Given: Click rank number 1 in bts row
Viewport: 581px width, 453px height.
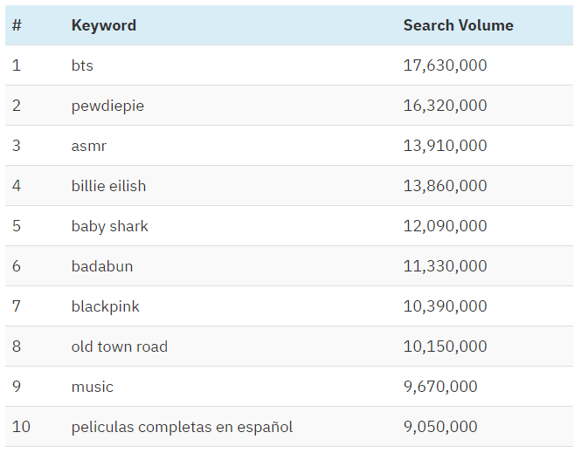Looking at the screenshot, I should coord(17,65).
